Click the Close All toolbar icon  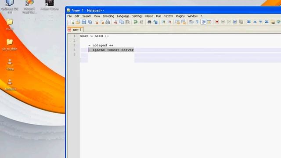102,22
